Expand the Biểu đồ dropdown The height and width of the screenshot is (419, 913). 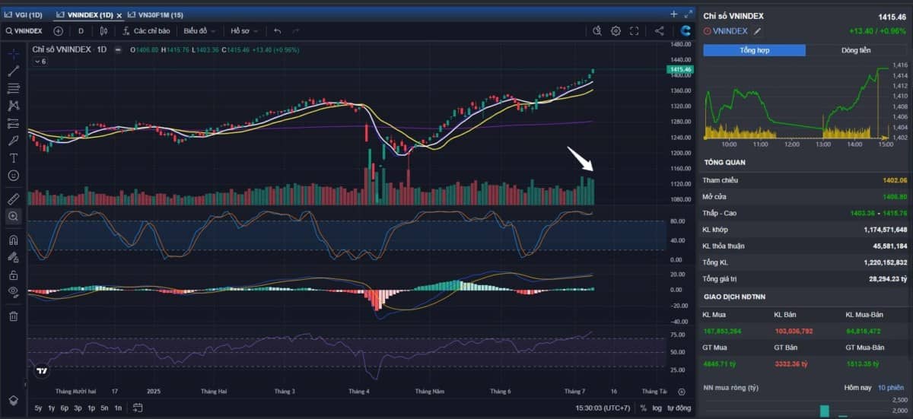[x=199, y=31]
